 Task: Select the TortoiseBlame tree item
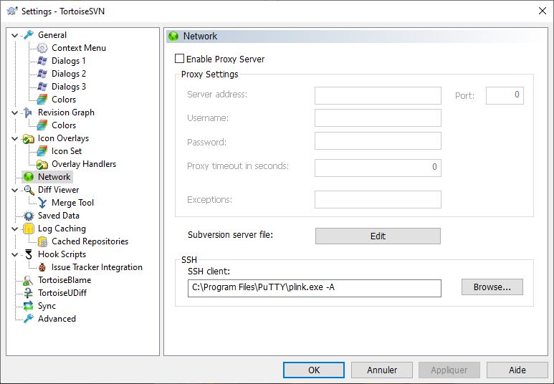click(x=65, y=280)
